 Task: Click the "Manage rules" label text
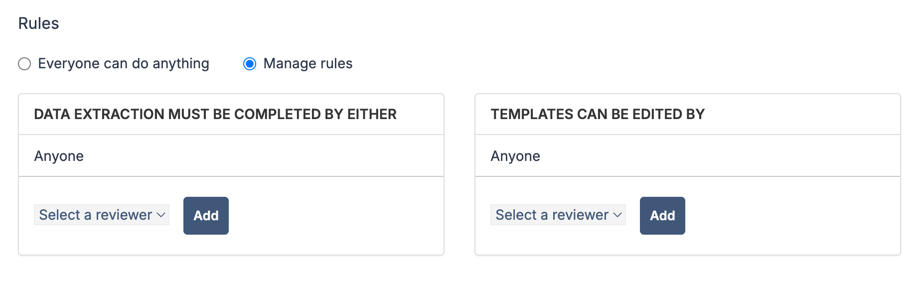click(308, 64)
